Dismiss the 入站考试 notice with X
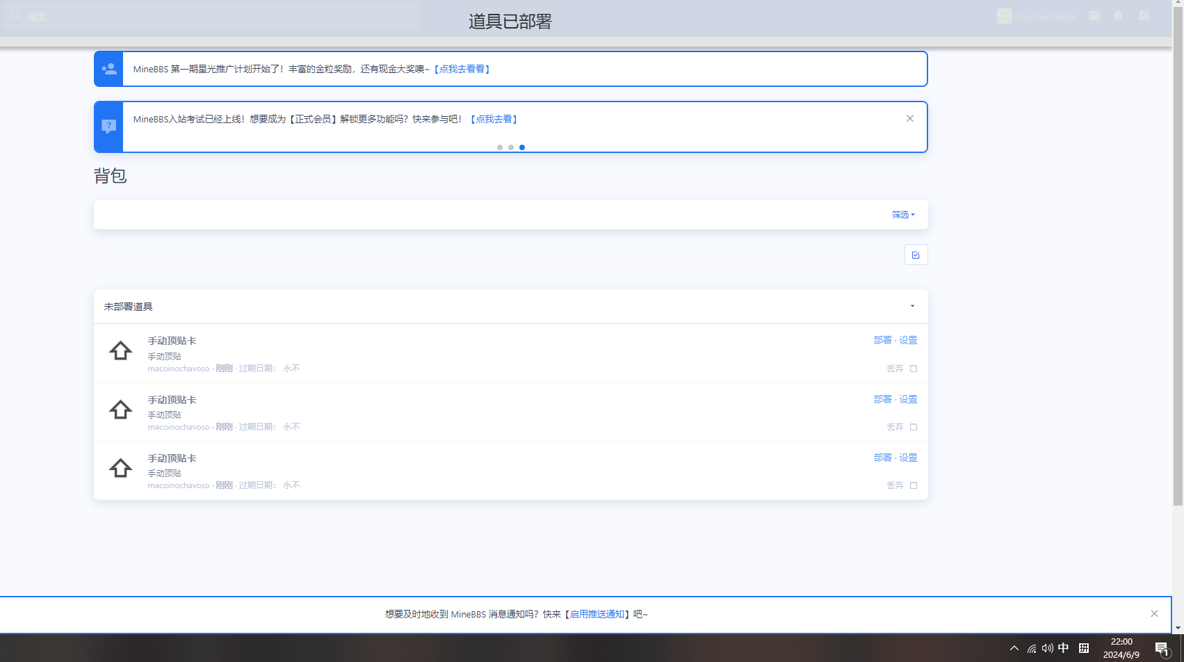The image size is (1184, 662). [x=910, y=119]
